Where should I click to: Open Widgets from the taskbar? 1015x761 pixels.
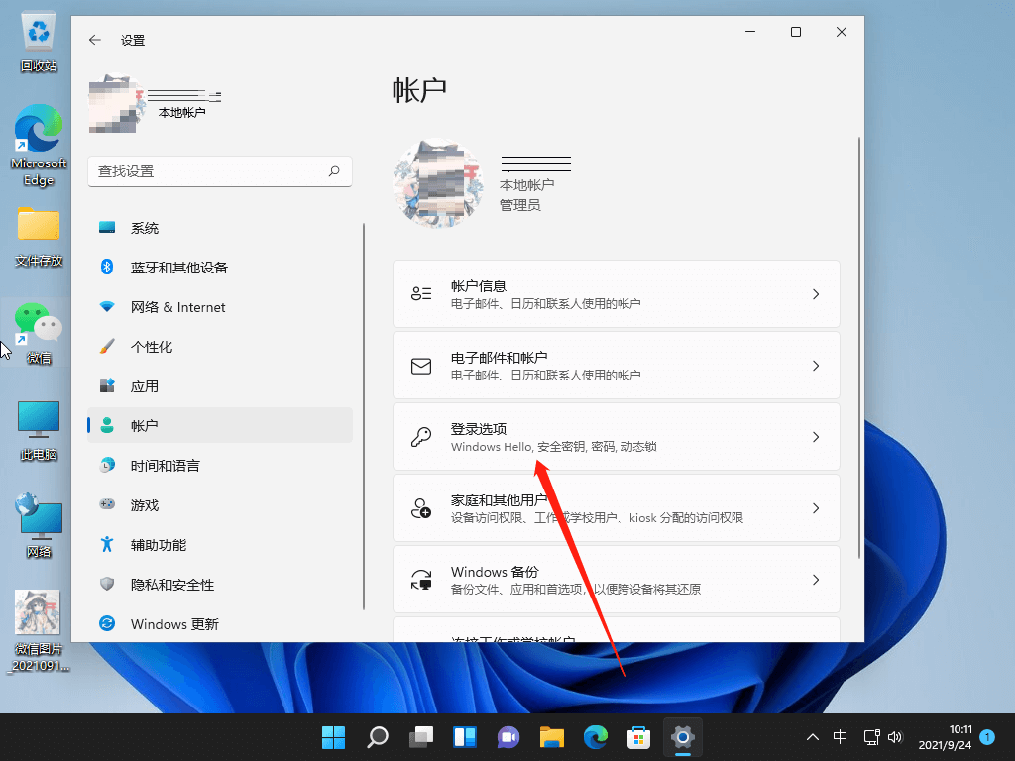point(464,737)
